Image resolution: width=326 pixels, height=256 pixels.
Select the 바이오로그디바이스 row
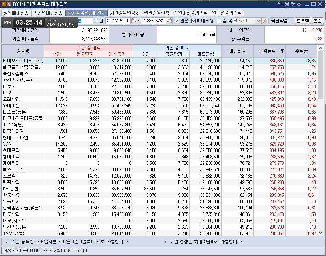[x=22, y=61]
